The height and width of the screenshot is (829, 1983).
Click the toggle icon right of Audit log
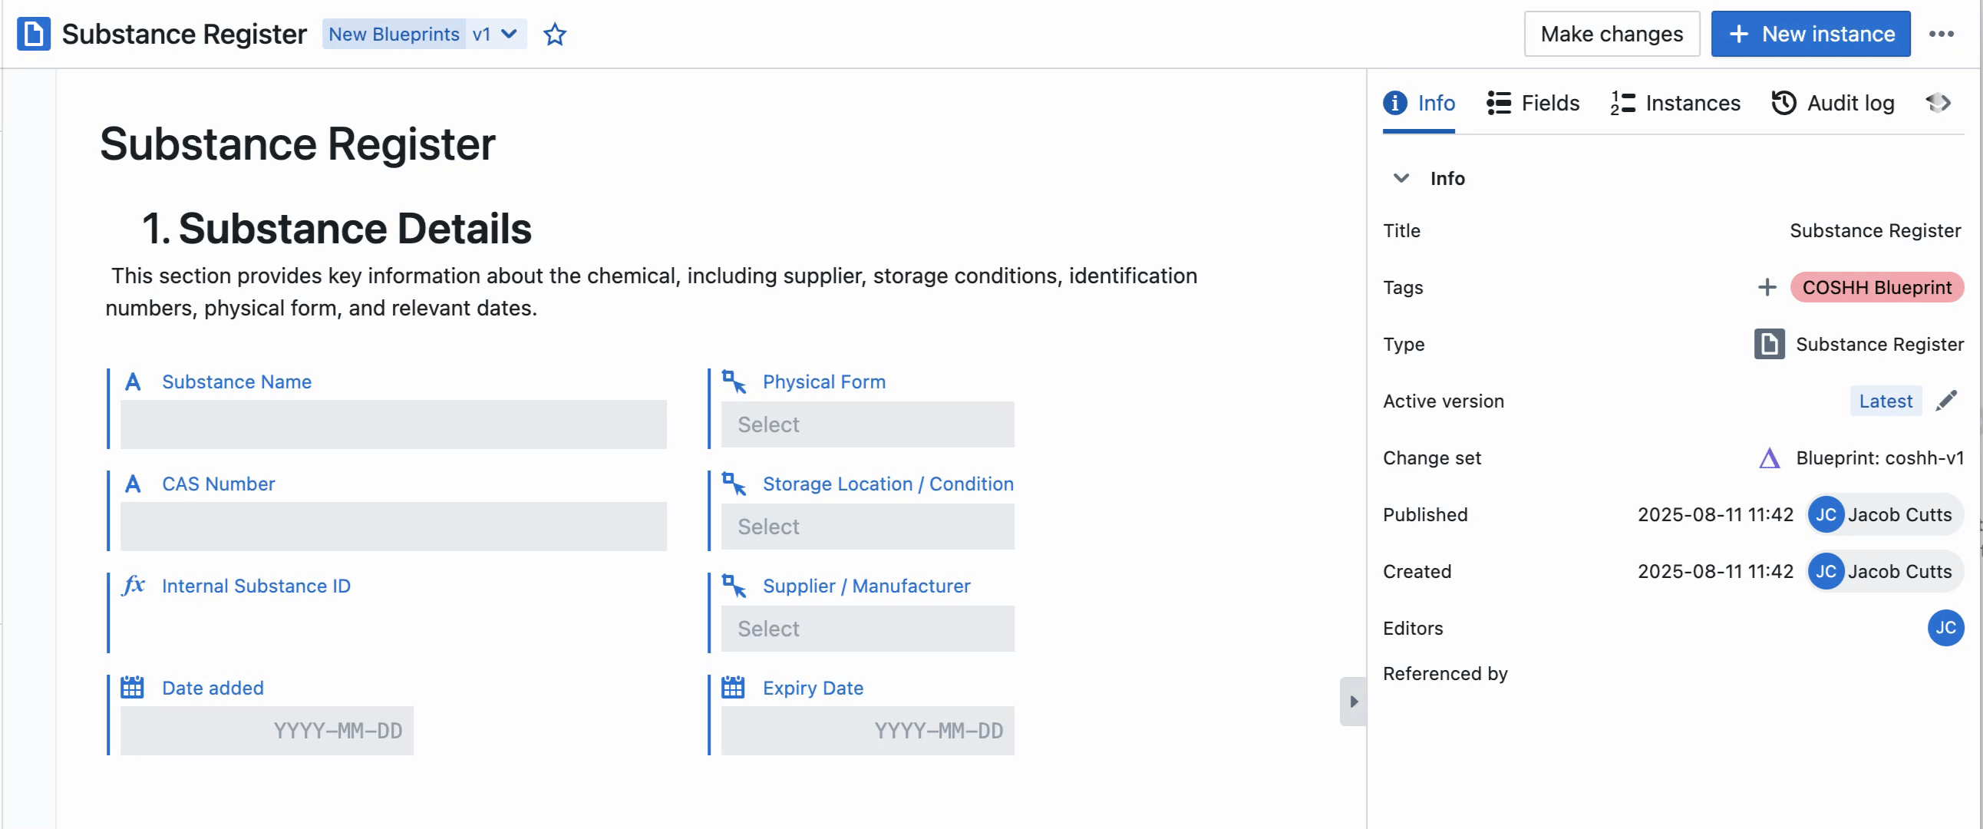(1938, 102)
